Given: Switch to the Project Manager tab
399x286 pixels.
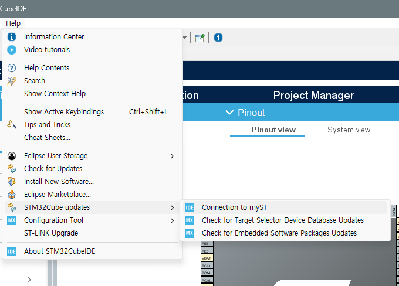Looking at the screenshot, I should pyautogui.click(x=313, y=95).
